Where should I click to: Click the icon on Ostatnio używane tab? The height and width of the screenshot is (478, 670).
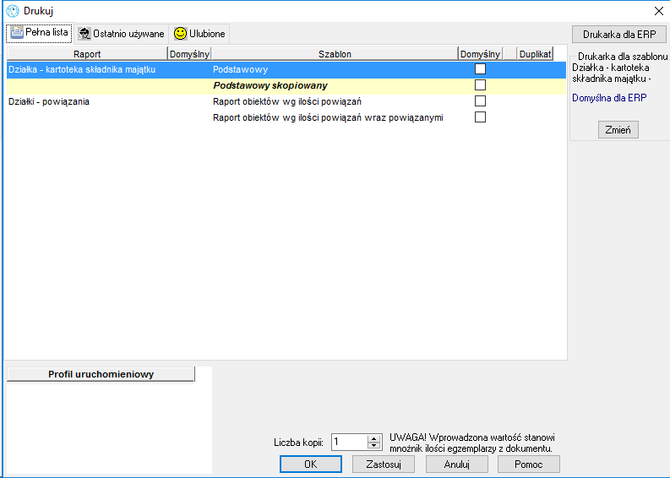pyautogui.click(x=84, y=34)
